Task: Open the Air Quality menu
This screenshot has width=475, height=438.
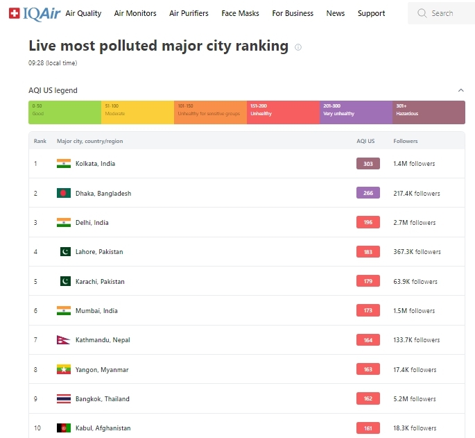Action: (x=83, y=13)
